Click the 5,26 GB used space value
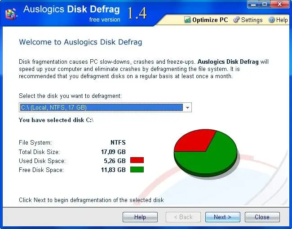292x229 pixels. pos(115,161)
